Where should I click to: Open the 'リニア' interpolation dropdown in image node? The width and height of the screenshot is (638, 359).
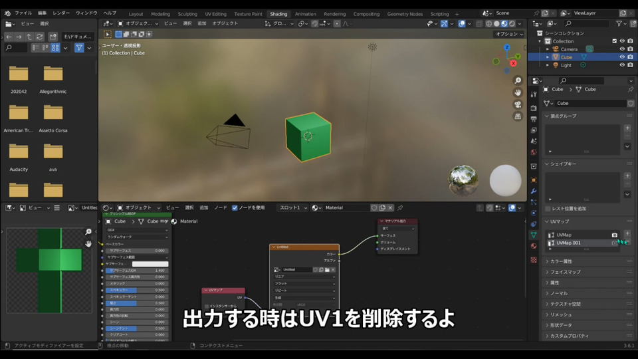[x=304, y=277]
